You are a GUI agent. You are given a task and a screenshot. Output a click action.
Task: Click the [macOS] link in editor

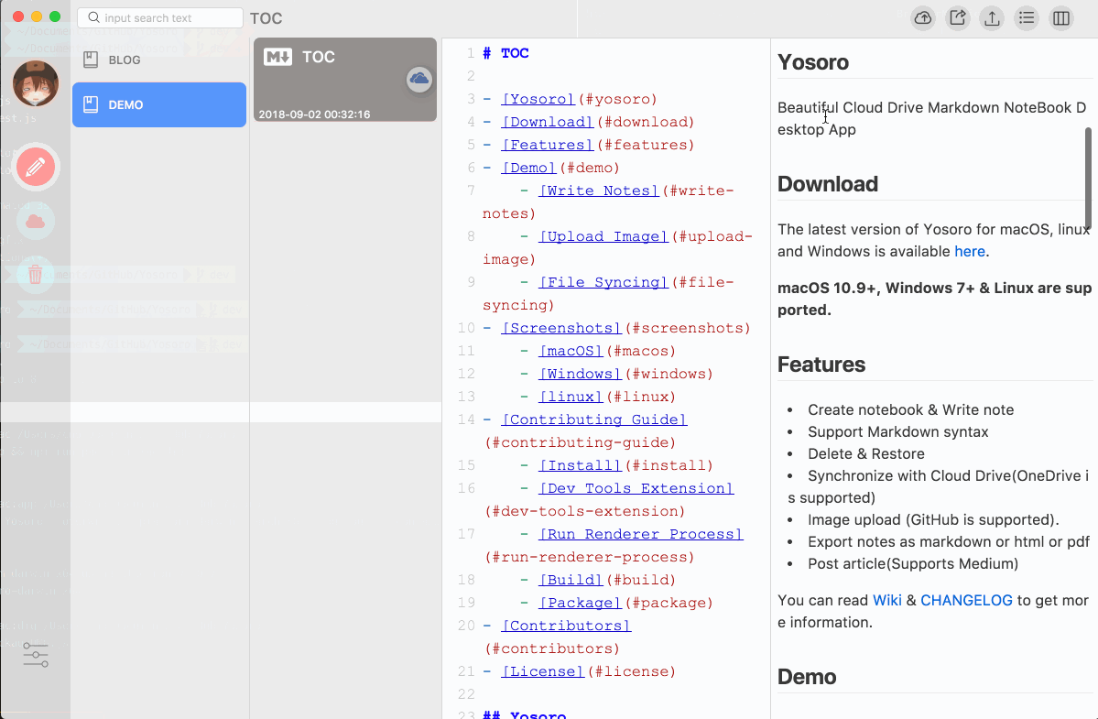(x=571, y=351)
